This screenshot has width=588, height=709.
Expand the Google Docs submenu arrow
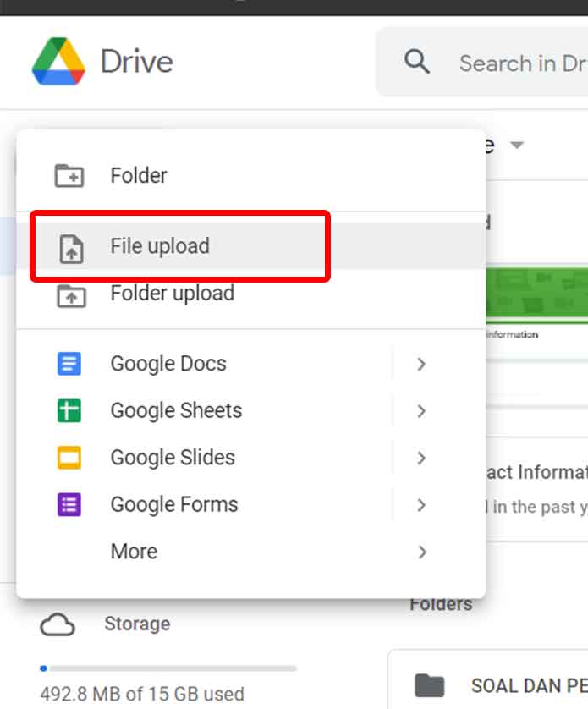tap(422, 363)
